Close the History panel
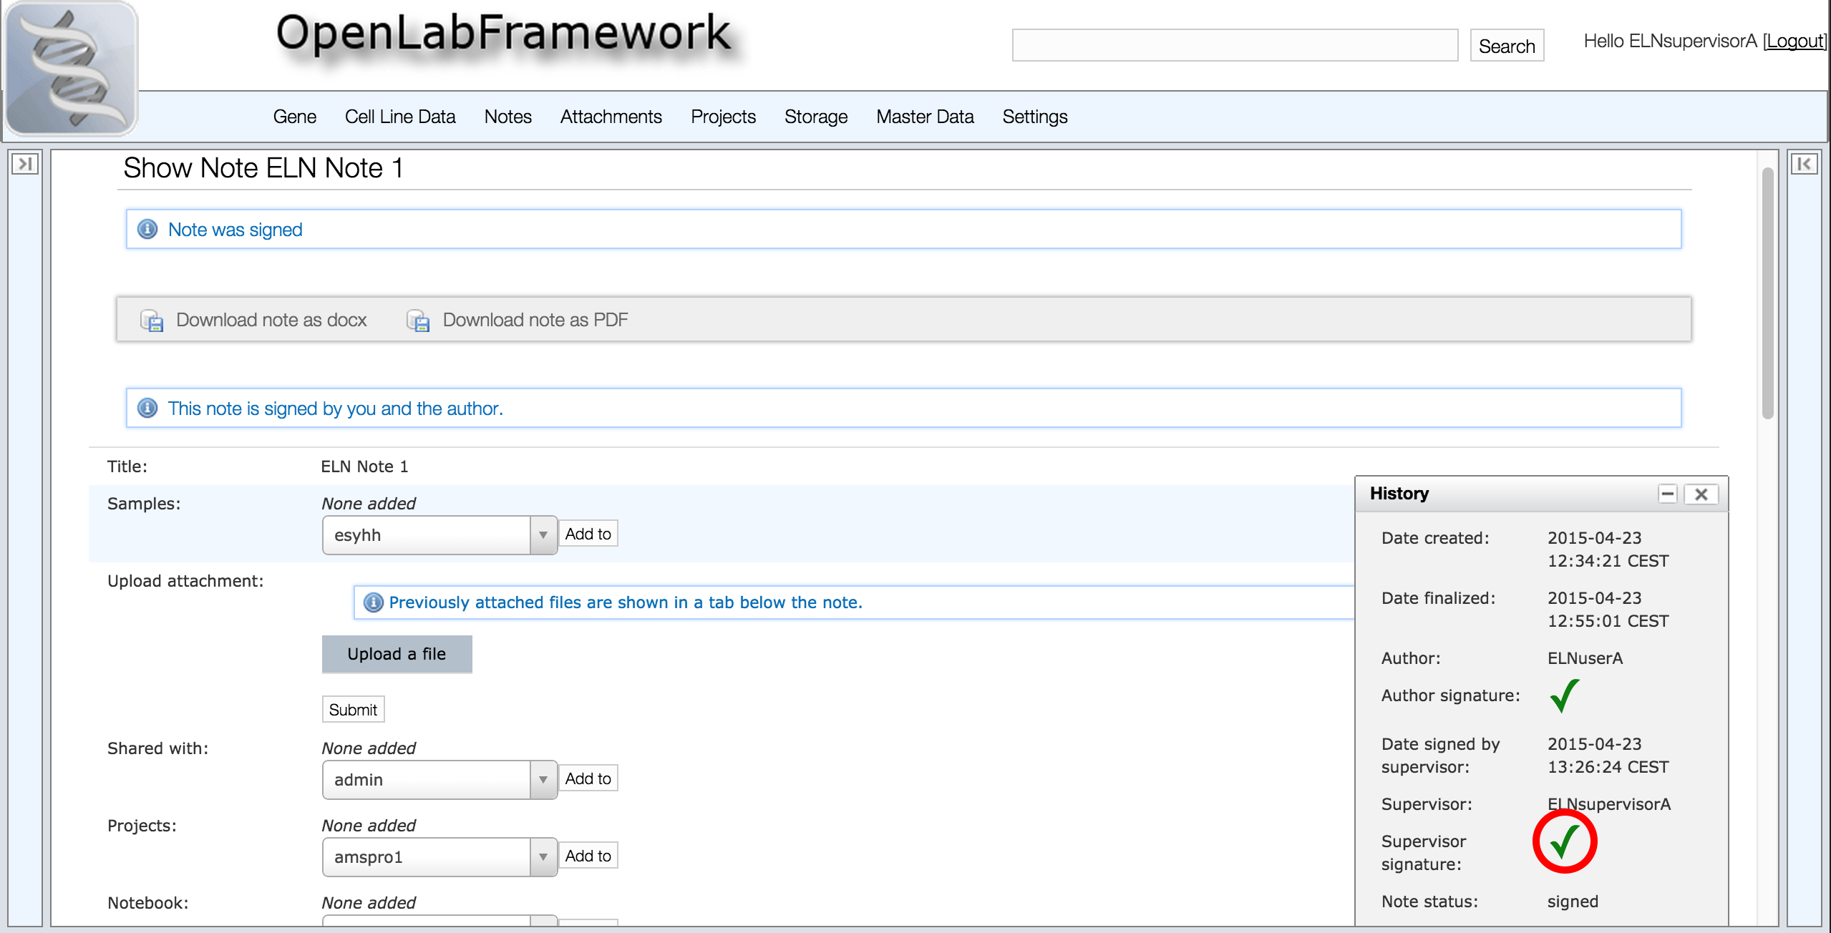 [x=1701, y=494]
